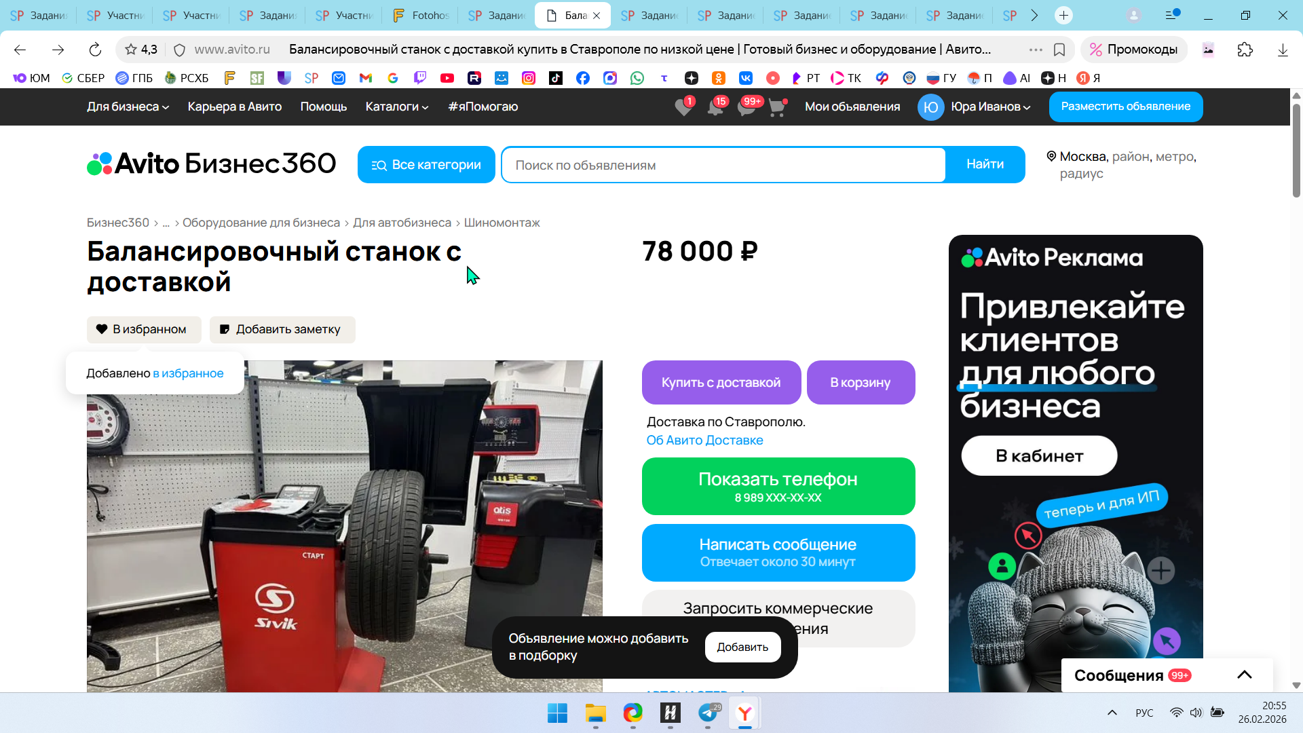
Task: Open YouTube bookmark in bookmarks bar
Action: coord(447,78)
